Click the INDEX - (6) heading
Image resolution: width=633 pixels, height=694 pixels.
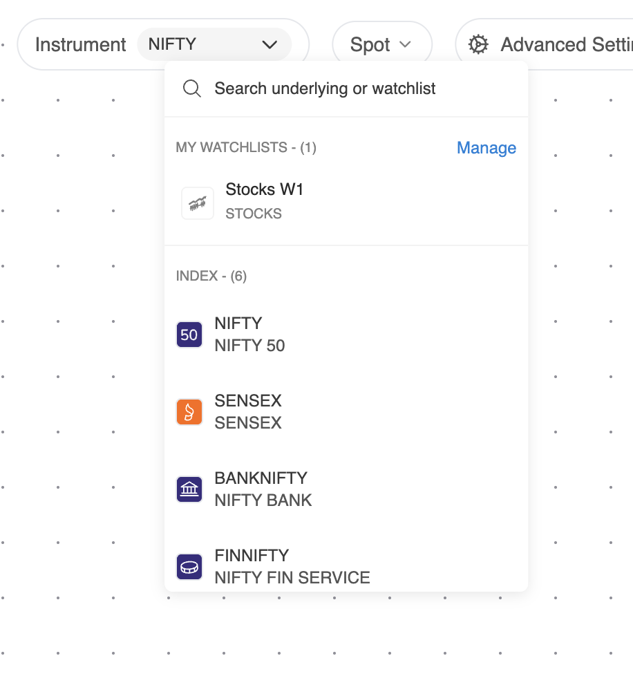211,276
